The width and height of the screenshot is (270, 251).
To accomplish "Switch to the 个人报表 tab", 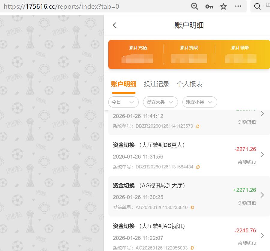I will (189, 84).
